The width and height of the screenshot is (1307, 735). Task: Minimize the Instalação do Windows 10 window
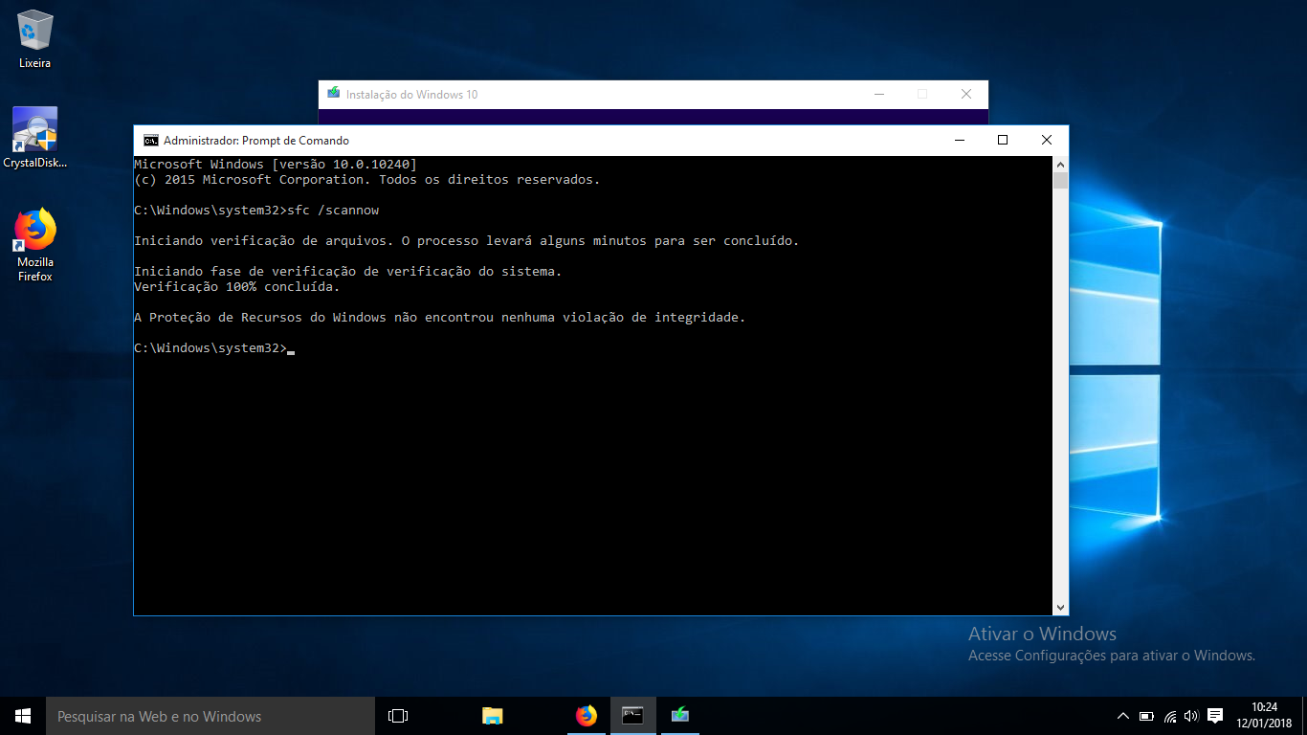pos(879,94)
